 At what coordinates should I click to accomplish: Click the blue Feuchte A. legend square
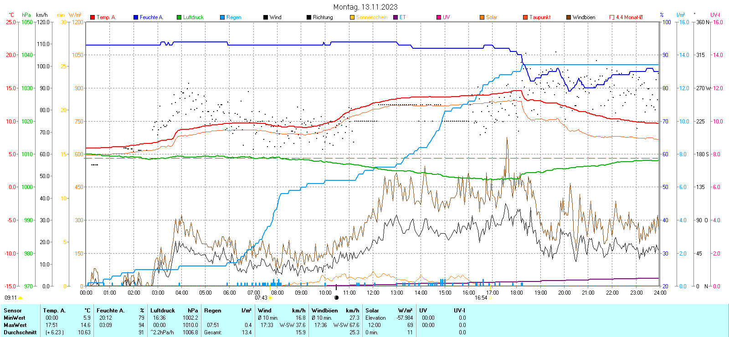click(x=136, y=17)
